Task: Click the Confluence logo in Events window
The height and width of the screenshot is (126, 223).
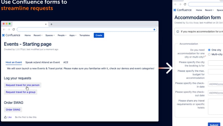Action: pyautogui.click(x=11, y=35)
